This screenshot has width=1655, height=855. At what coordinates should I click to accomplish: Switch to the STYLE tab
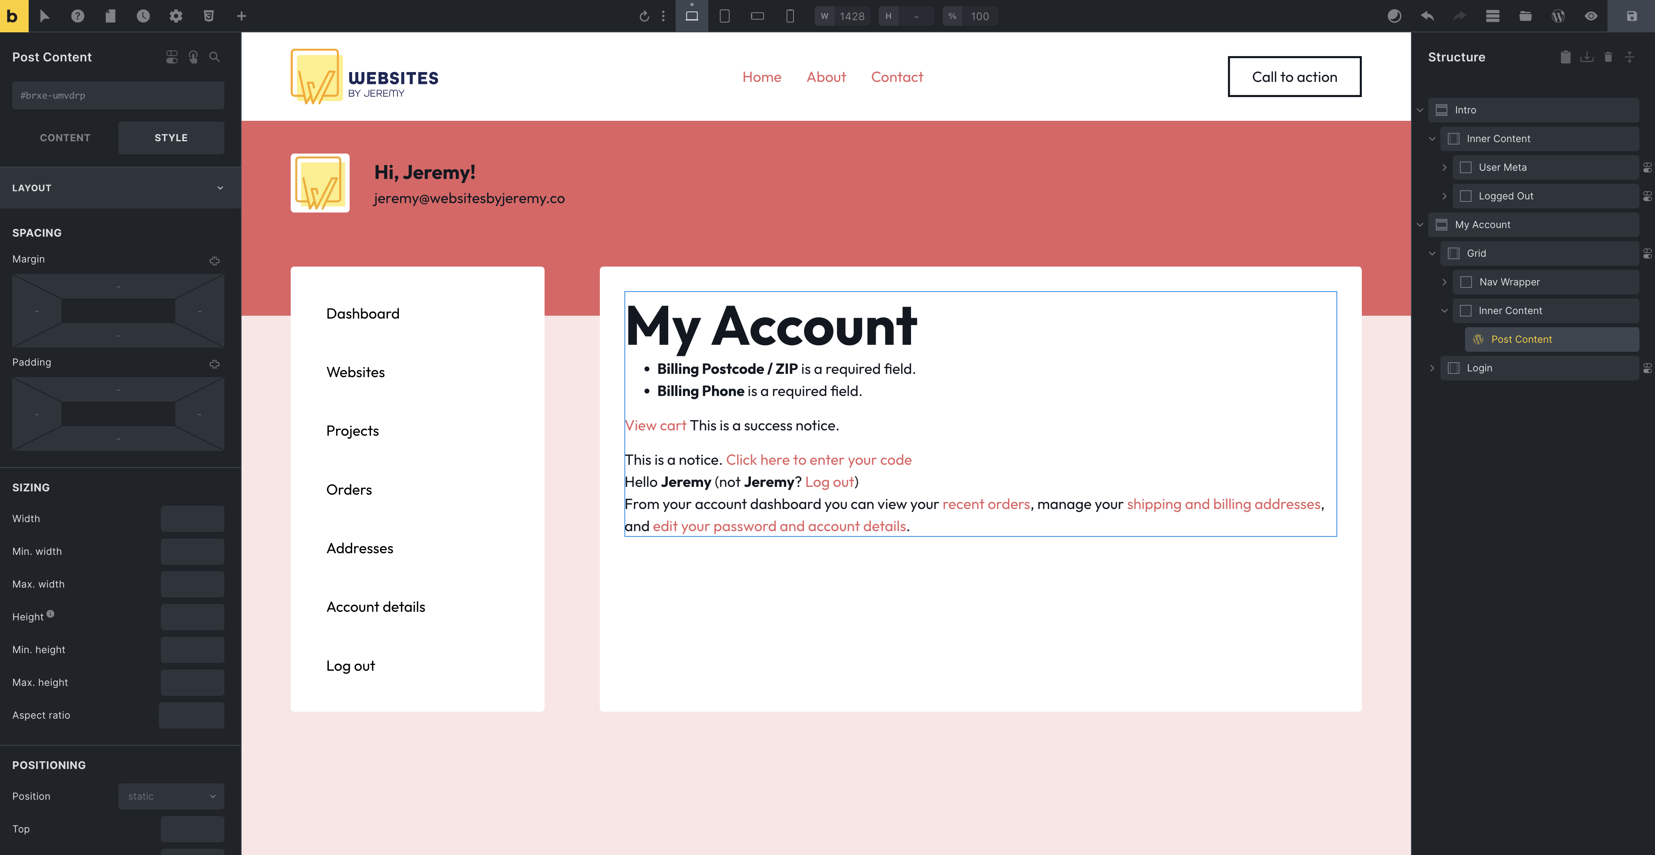tap(171, 138)
